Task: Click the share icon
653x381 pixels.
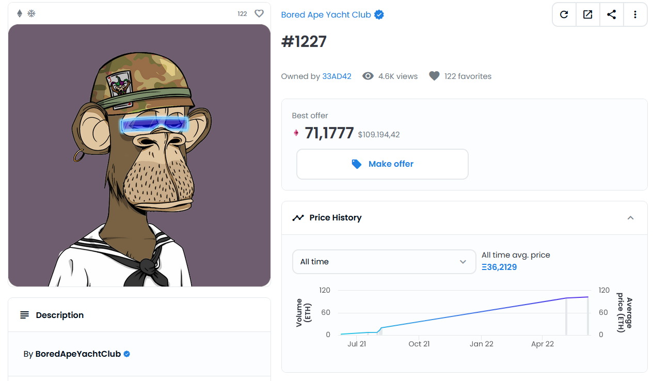Action: [611, 14]
